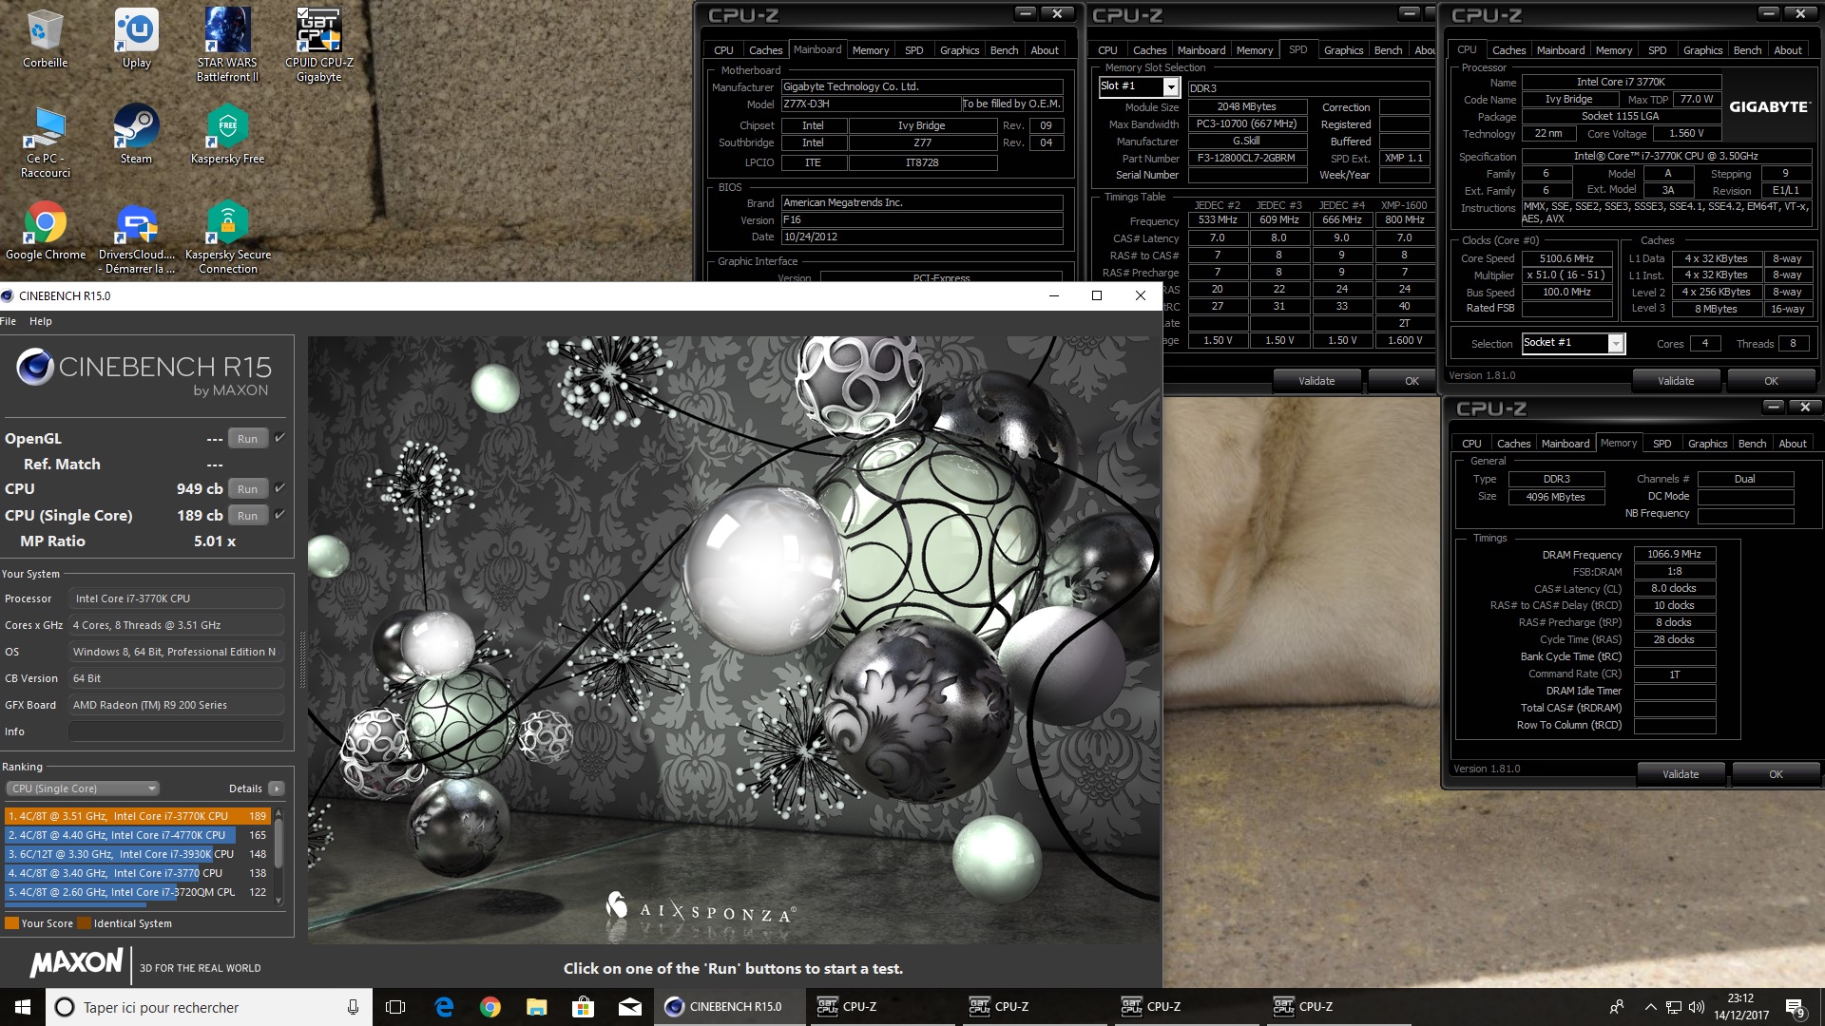
Task: Open the Steam desktop shortcut
Action: (136, 134)
